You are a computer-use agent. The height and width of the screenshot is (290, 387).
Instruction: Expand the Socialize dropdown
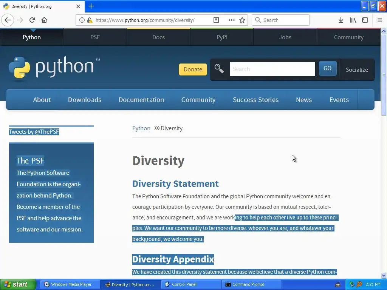tap(357, 70)
